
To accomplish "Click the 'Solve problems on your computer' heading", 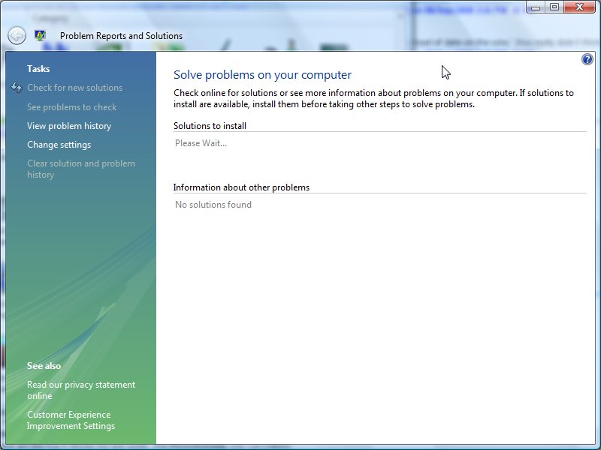I will [262, 74].
